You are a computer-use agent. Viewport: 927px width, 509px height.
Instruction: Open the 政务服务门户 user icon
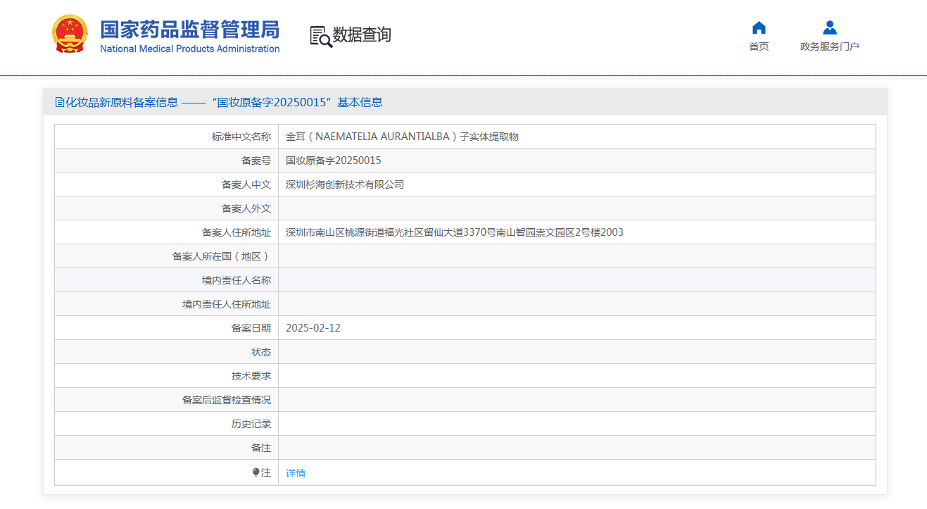click(x=830, y=27)
